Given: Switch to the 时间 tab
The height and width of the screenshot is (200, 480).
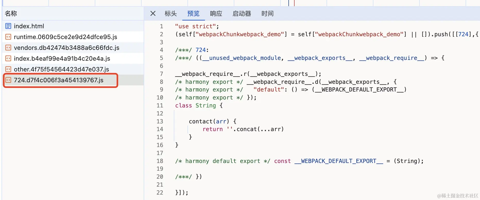Looking at the screenshot, I should point(268,13).
